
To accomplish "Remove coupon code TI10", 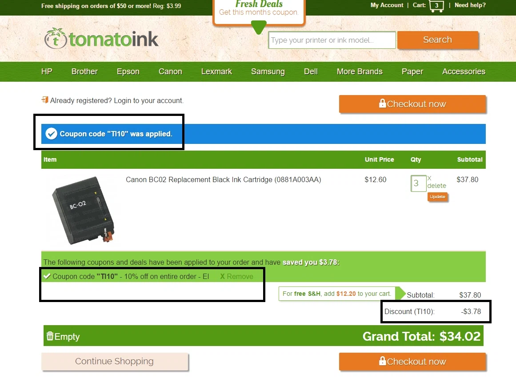I will pos(236,276).
